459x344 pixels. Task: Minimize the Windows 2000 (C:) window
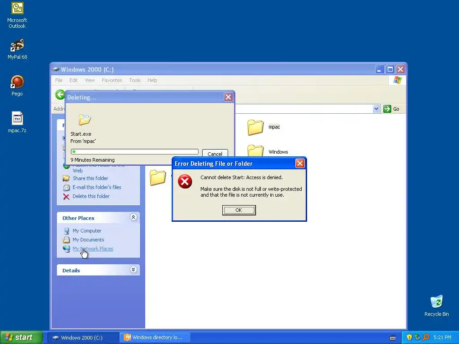point(379,69)
